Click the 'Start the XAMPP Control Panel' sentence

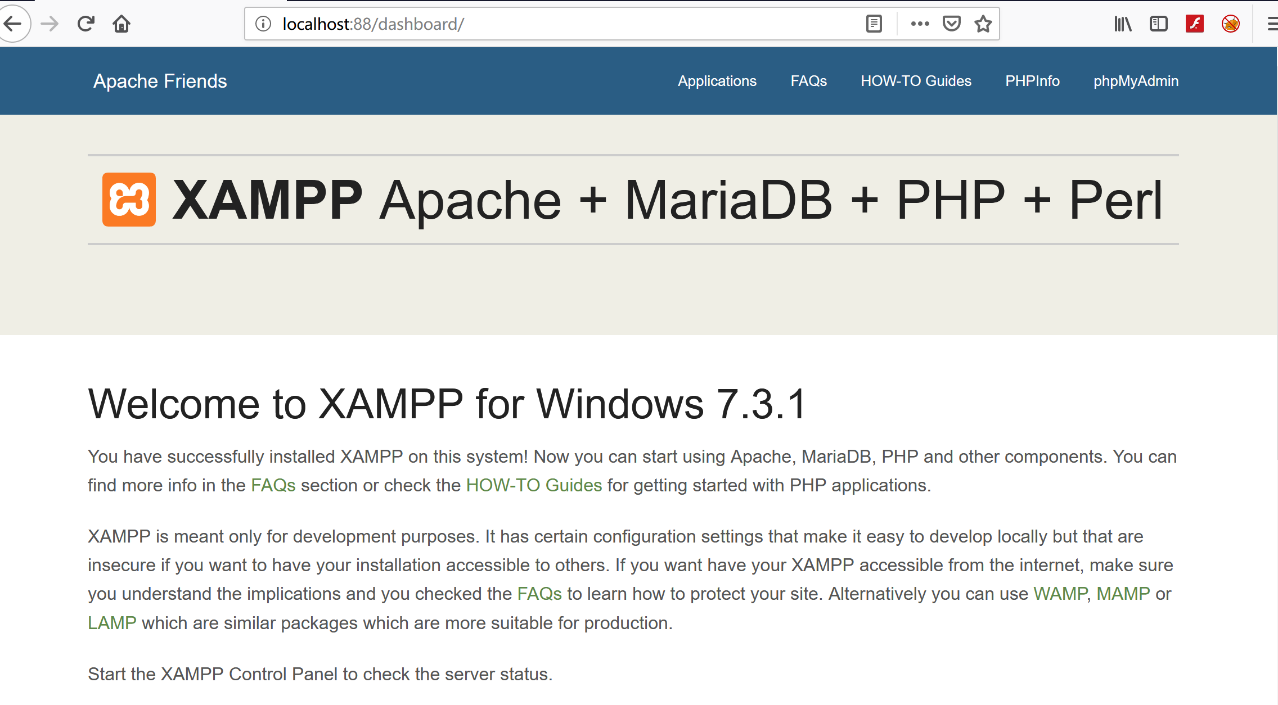point(320,674)
